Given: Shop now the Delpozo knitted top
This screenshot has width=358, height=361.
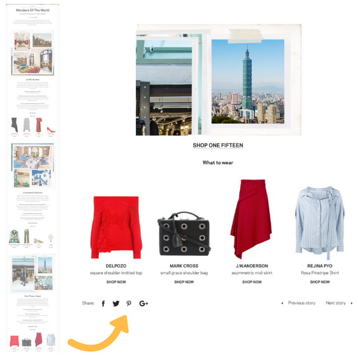Looking at the screenshot, I should click(x=116, y=282).
